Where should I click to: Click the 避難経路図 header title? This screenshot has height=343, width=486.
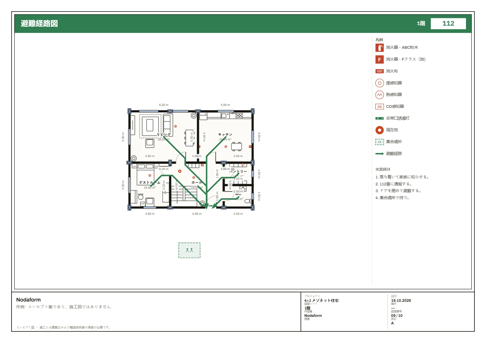(39, 23)
